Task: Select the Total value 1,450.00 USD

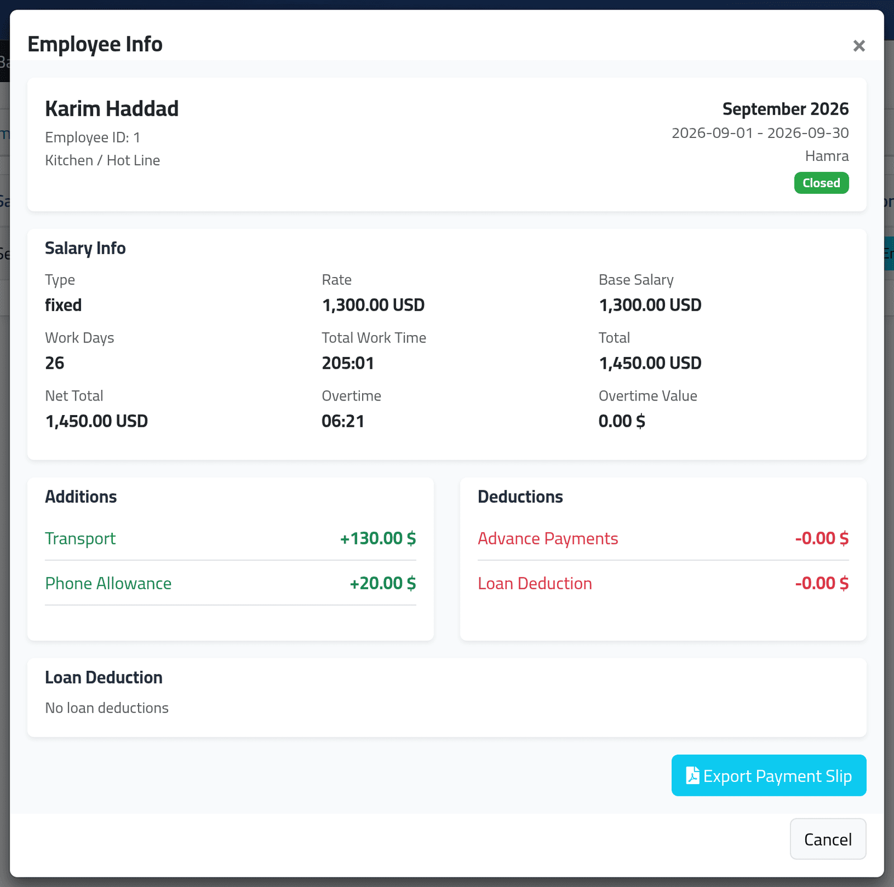Action: tap(650, 363)
